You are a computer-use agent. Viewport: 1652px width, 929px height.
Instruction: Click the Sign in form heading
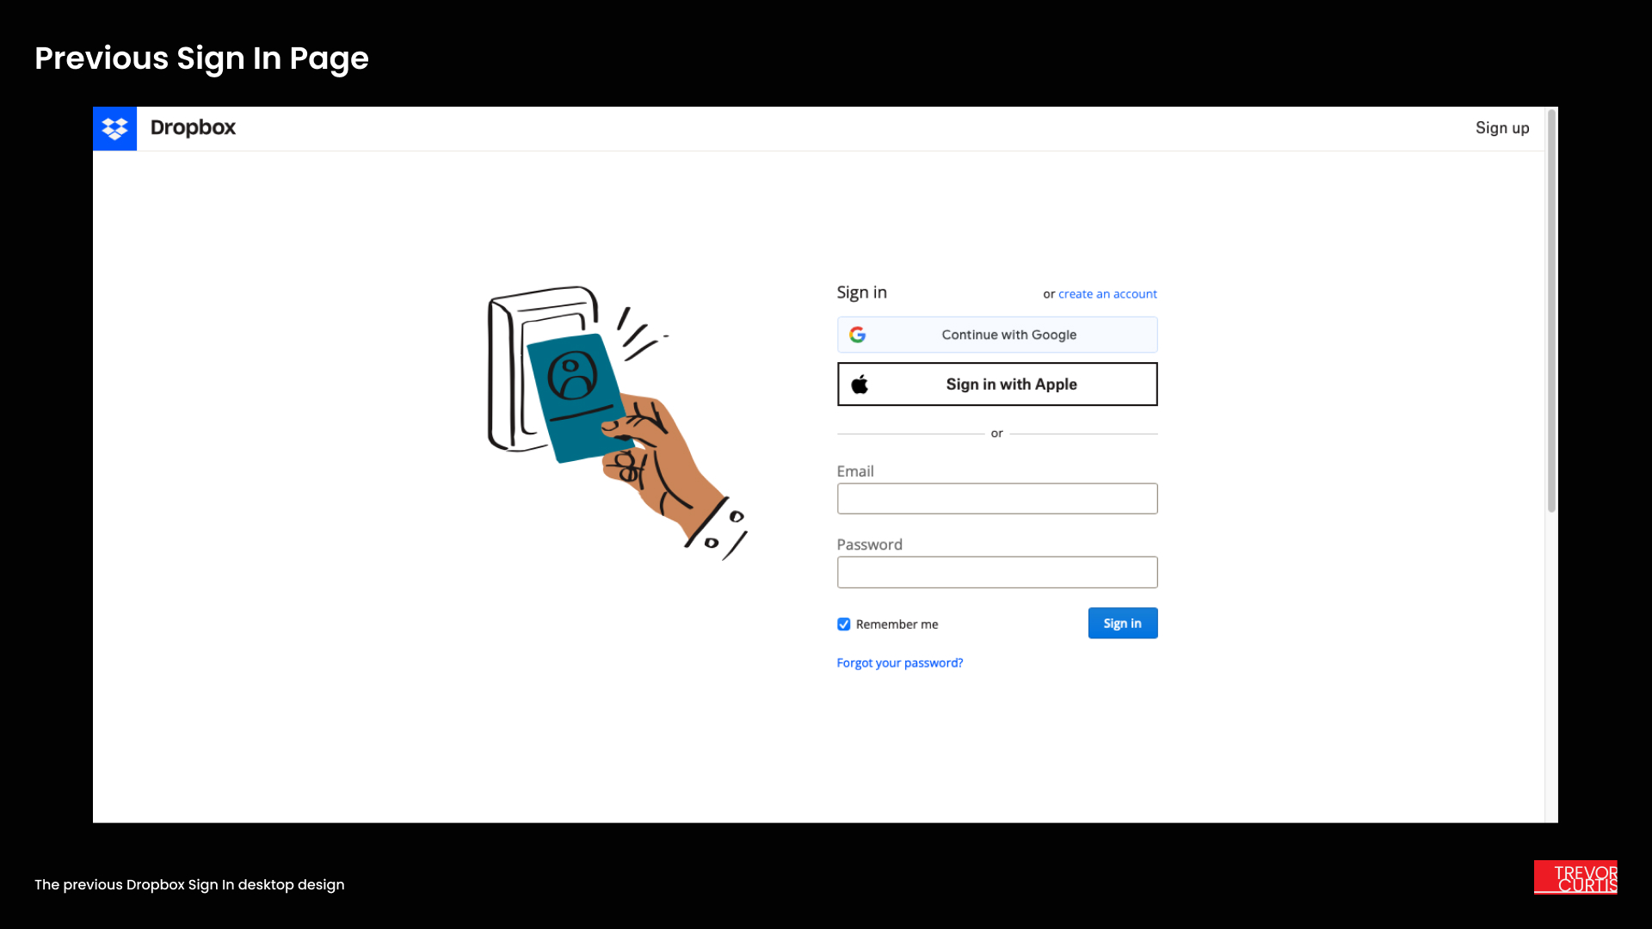pyautogui.click(x=861, y=292)
